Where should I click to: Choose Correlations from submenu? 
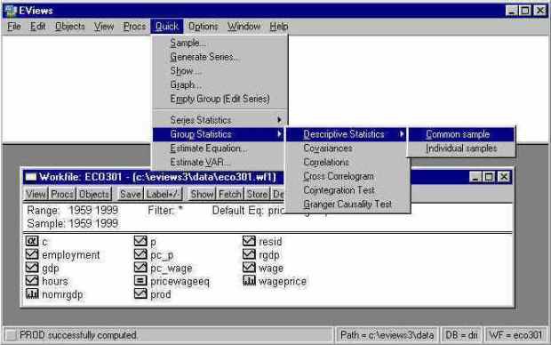click(347, 163)
